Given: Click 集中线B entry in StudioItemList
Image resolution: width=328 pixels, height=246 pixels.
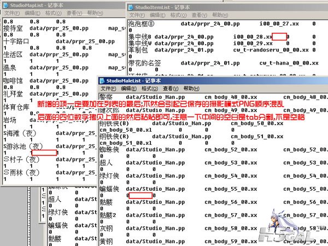Looking at the screenshot, I should [x=140, y=37].
